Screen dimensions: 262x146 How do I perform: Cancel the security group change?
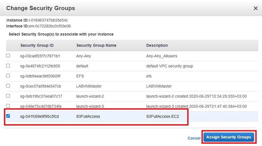(x=194, y=138)
